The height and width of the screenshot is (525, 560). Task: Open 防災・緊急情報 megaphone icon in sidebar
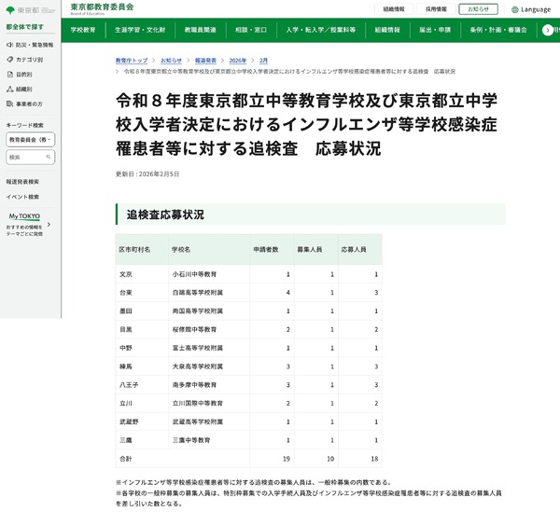tap(9, 45)
